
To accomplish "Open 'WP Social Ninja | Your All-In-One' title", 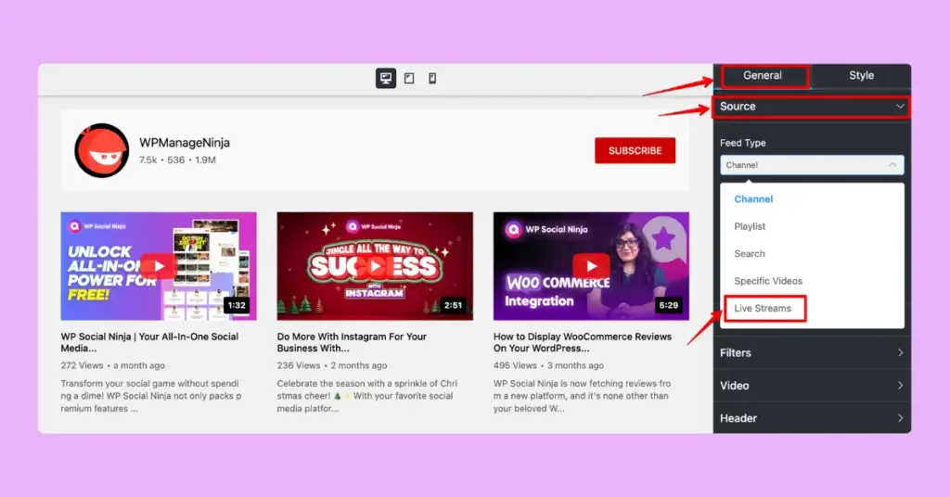I will click(x=149, y=342).
